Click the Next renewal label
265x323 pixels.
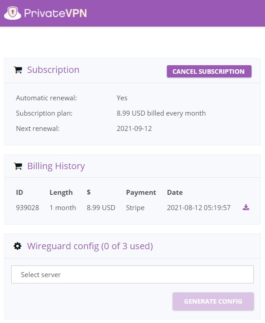pos(38,128)
